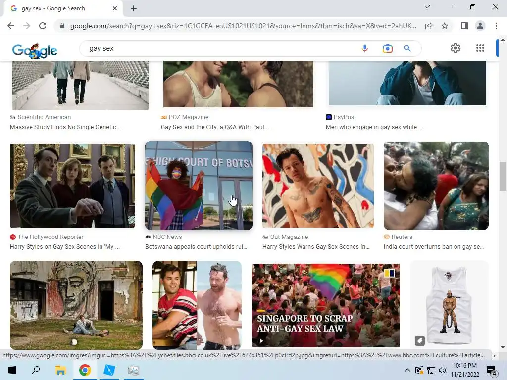This screenshot has width=507, height=380.
Task: Open the POZ Magazine result title
Action: (216, 127)
